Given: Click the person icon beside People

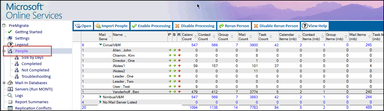Looking at the screenshot, I should click(10, 51).
